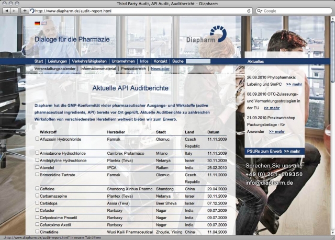Open the Verkehrsfähigkeiten menu item
This screenshot has width=335, height=240.
point(89,62)
